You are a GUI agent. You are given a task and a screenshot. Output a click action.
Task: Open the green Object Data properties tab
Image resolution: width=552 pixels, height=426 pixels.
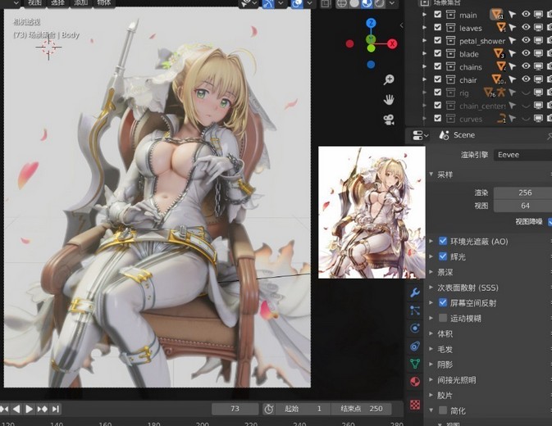tap(415, 364)
